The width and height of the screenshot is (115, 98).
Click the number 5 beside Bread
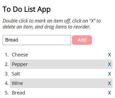(7, 93)
